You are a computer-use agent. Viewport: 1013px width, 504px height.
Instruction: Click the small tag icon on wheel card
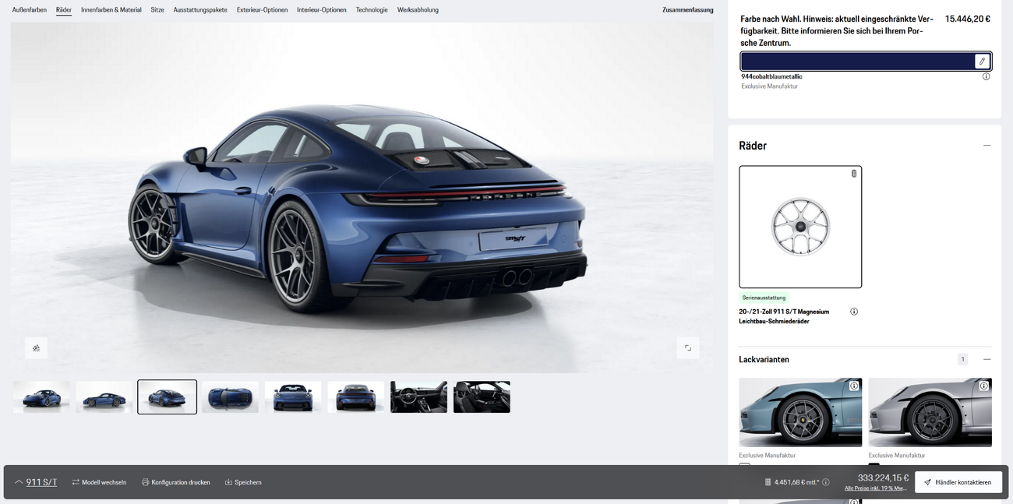pyautogui.click(x=853, y=174)
